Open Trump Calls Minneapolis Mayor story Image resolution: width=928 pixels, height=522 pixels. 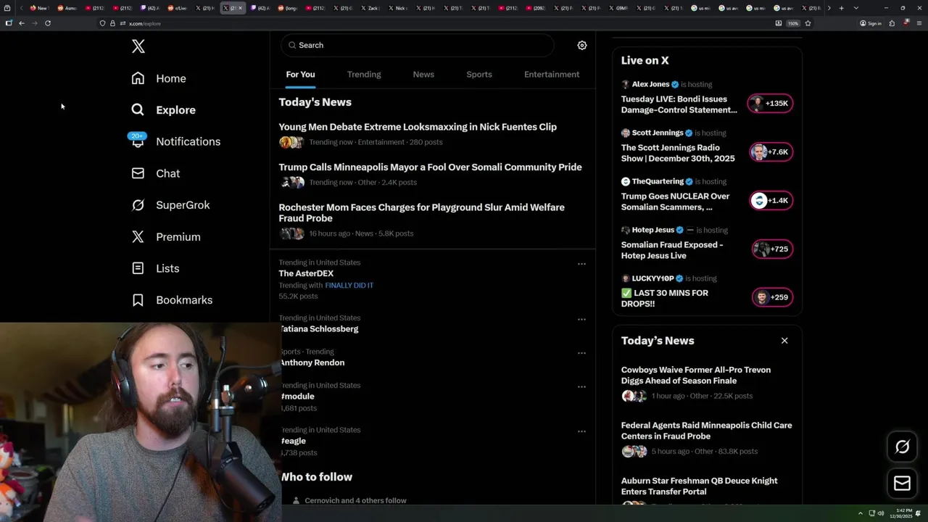coord(430,167)
